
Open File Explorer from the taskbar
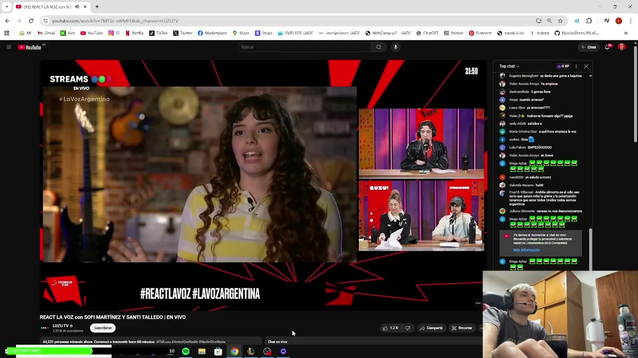[x=202, y=352]
